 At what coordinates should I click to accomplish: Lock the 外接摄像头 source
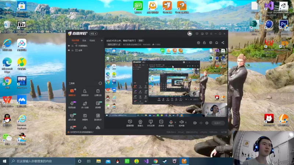72,45
